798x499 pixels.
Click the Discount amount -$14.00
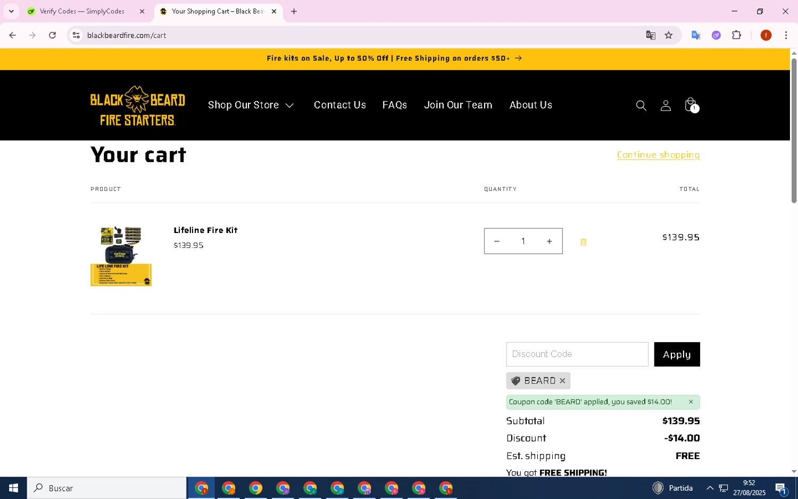point(682,438)
